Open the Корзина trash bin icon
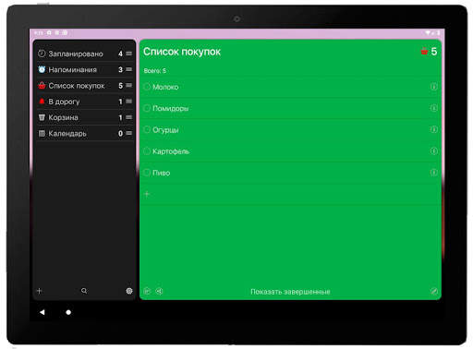 click(x=42, y=117)
